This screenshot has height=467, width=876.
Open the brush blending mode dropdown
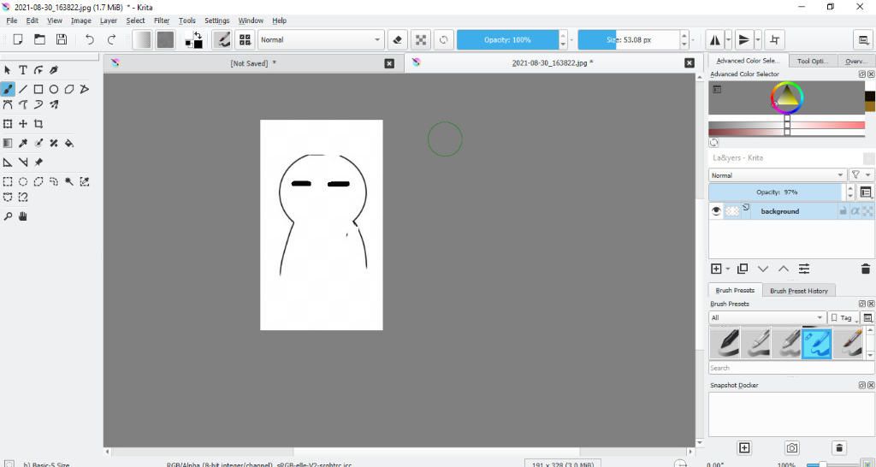click(321, 39)
